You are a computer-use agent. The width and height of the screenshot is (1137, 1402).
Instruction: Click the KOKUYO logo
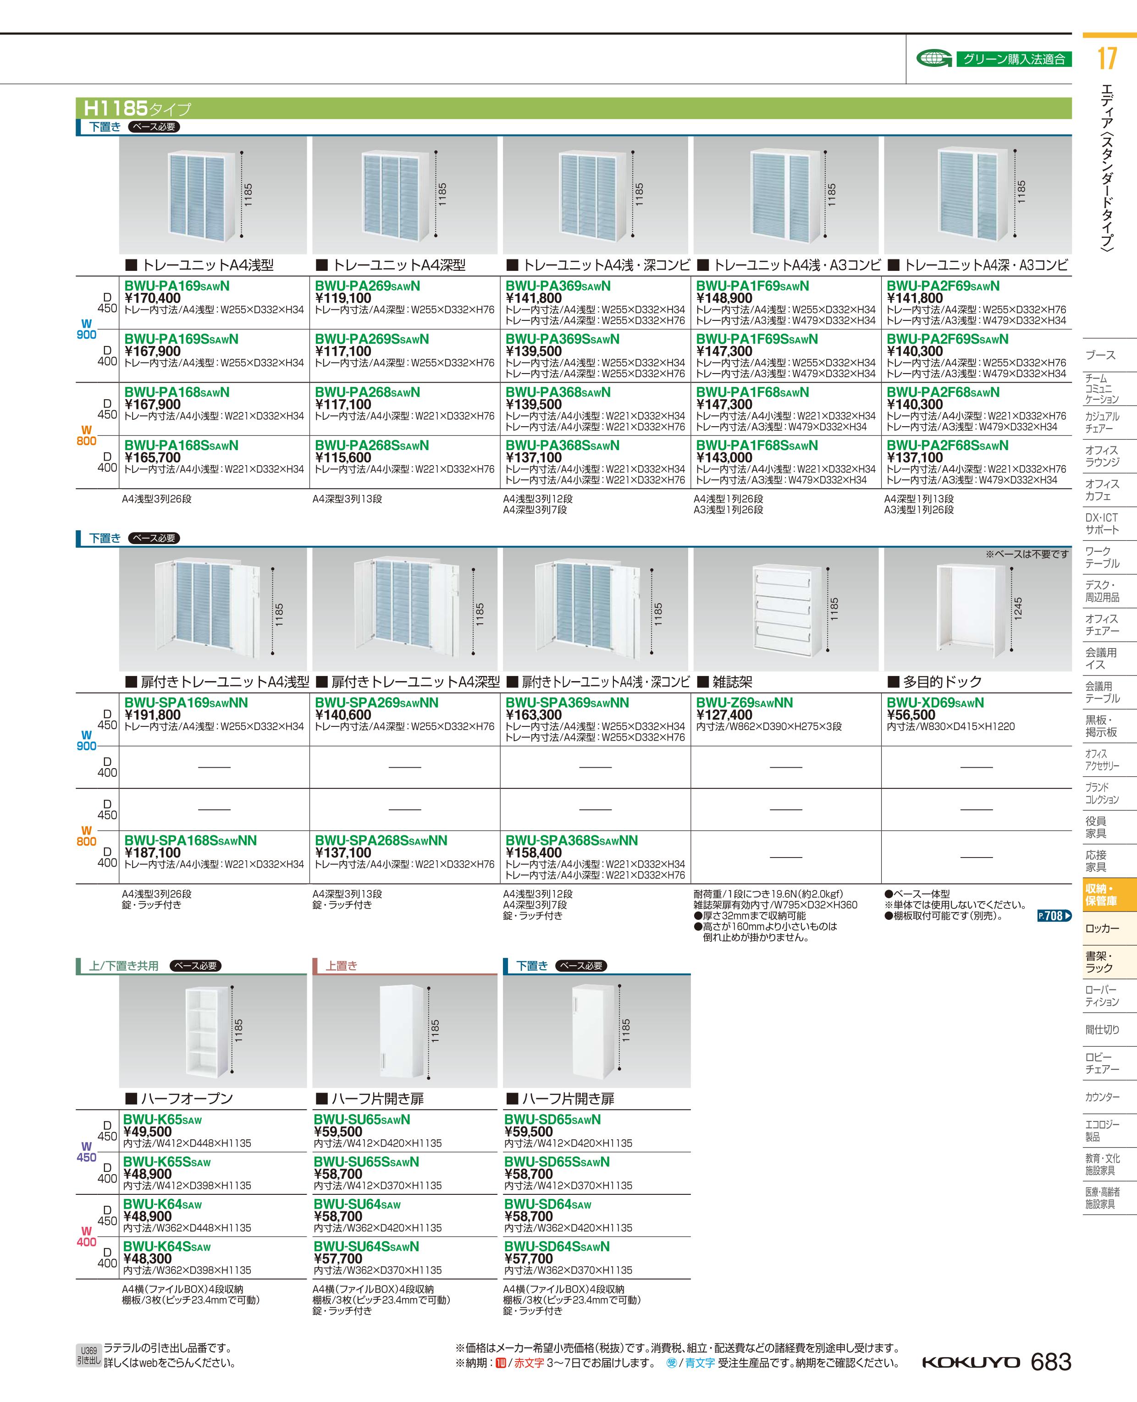click(x=971, y=1362)
